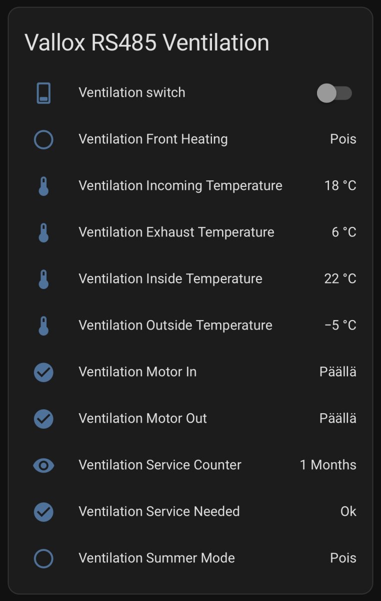Click the Service Needed checkmark icon
This screenshot has width=381, height=601.
[43, 512]
